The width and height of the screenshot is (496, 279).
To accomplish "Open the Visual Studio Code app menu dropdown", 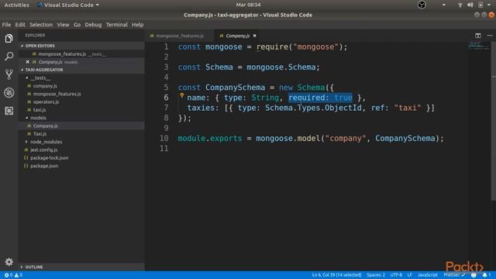I will coord(68,5).
